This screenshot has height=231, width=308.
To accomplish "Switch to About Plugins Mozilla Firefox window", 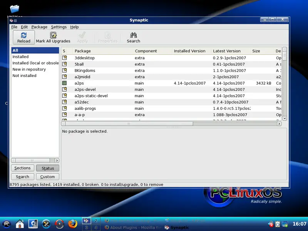I will (x=133, y=228).
